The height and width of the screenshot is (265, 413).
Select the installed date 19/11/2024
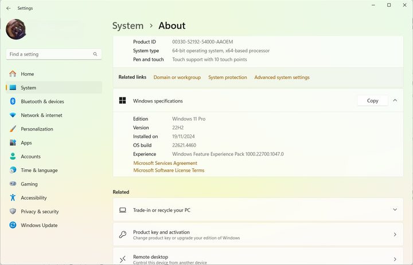[184, 136]
